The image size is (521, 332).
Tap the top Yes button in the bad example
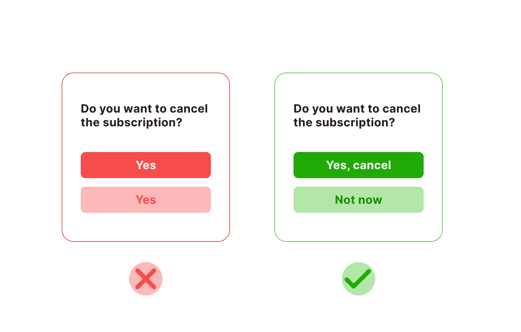tap(146, 165)
